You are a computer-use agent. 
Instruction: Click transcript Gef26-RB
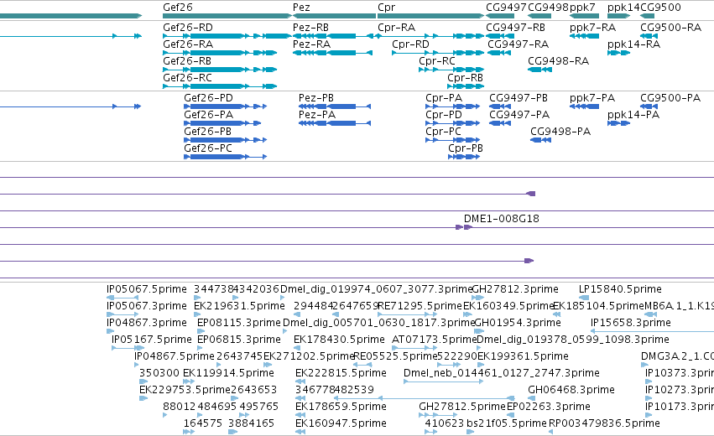click(187, 61)
